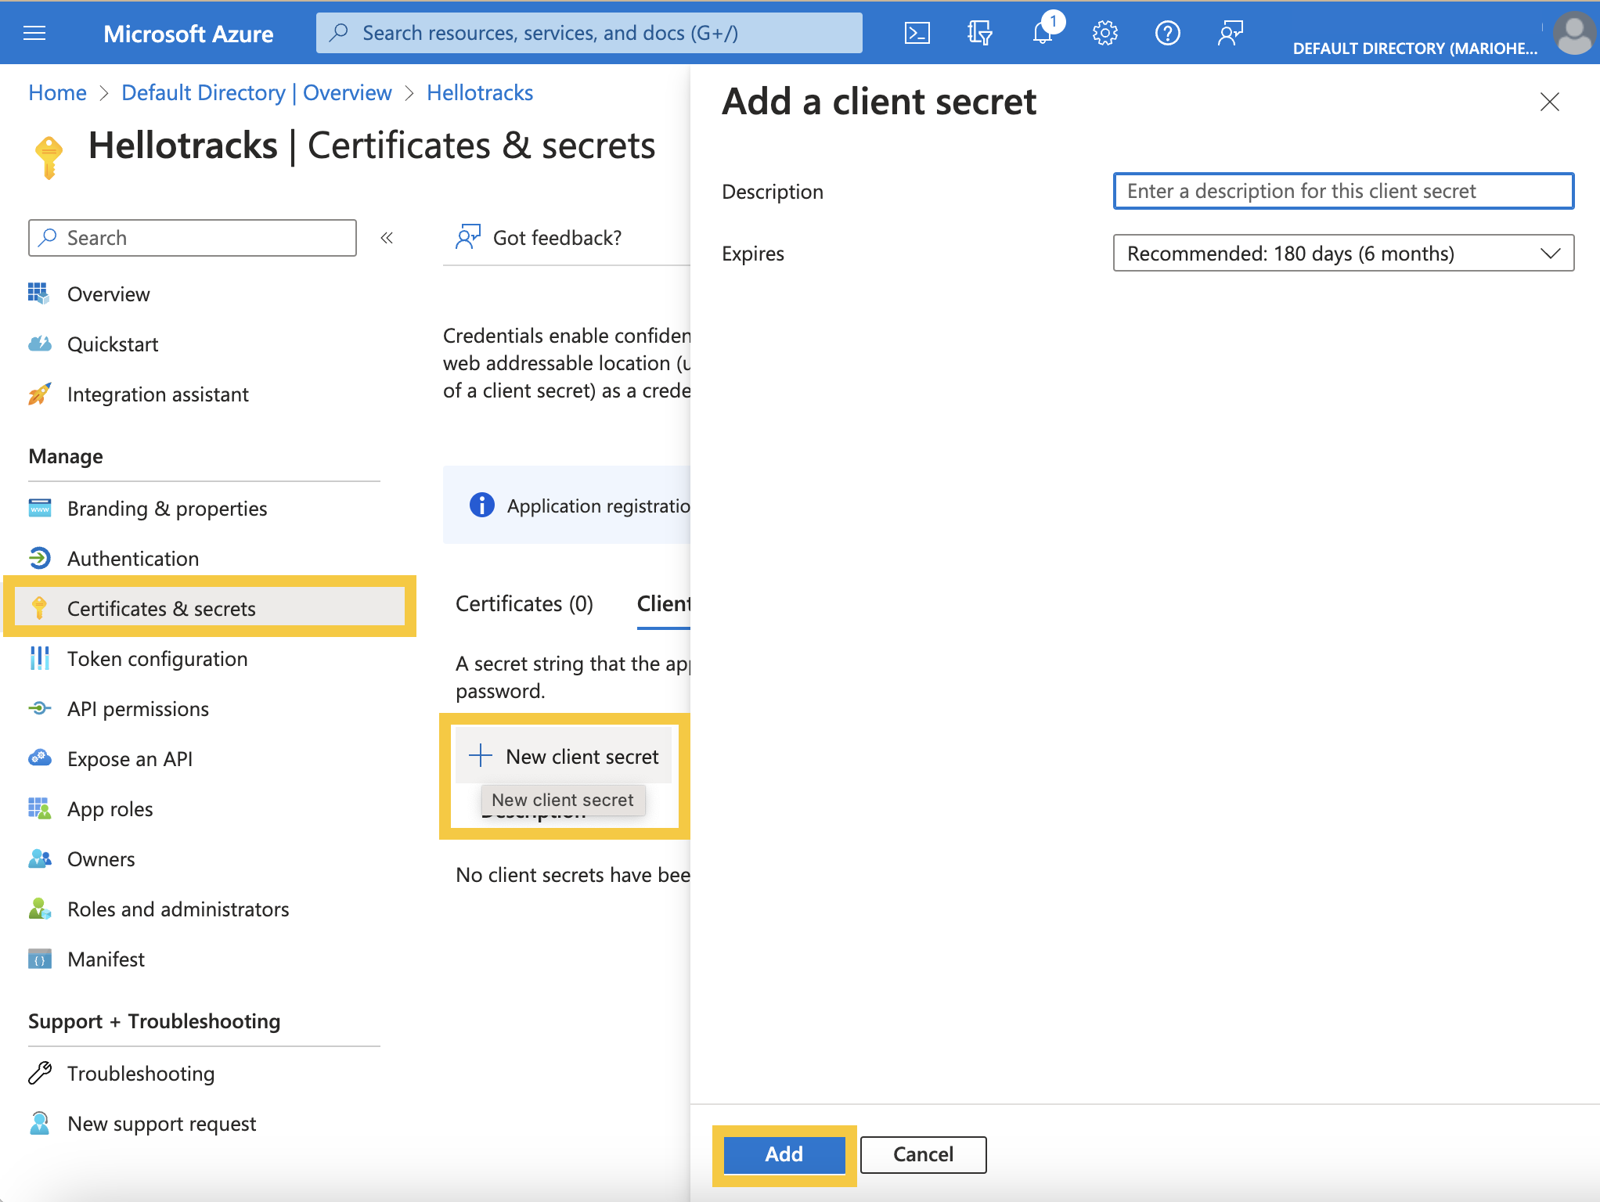
Task: Click the Overview grid icon in sidebar
Action: coord(39,293)
